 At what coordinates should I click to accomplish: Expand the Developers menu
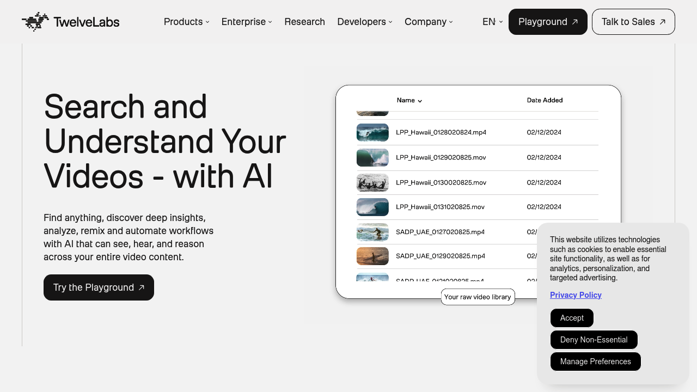(x=364, y=22)
